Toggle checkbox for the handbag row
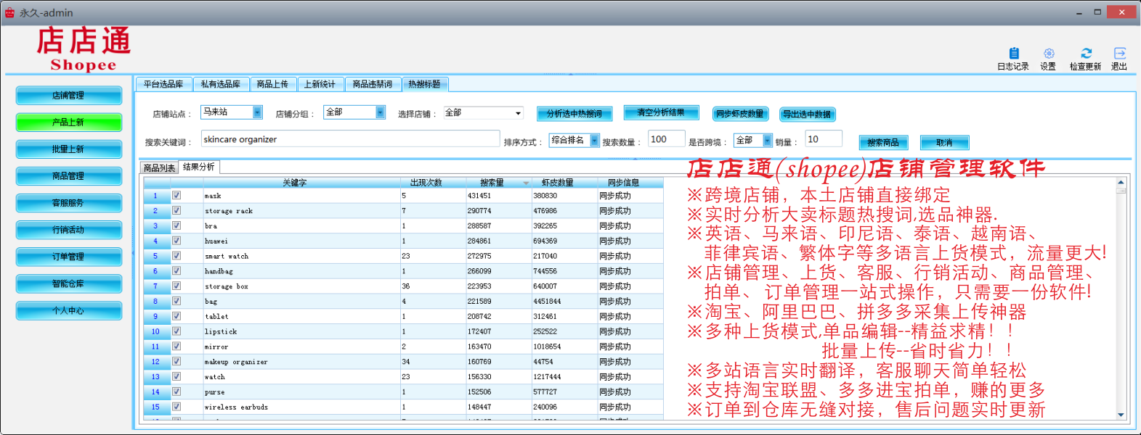The image size is (1141, 435). point(176,270)
